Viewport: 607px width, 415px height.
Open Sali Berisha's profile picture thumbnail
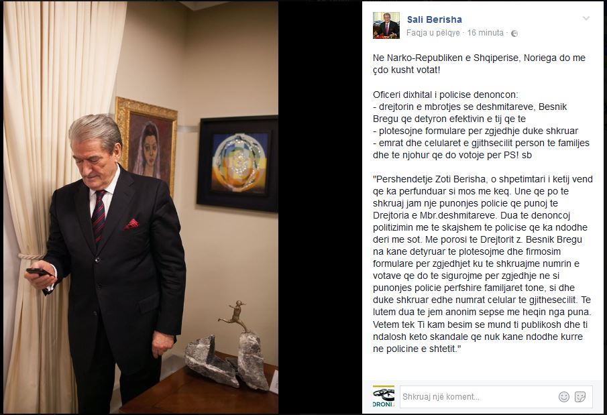click(386, 25)
